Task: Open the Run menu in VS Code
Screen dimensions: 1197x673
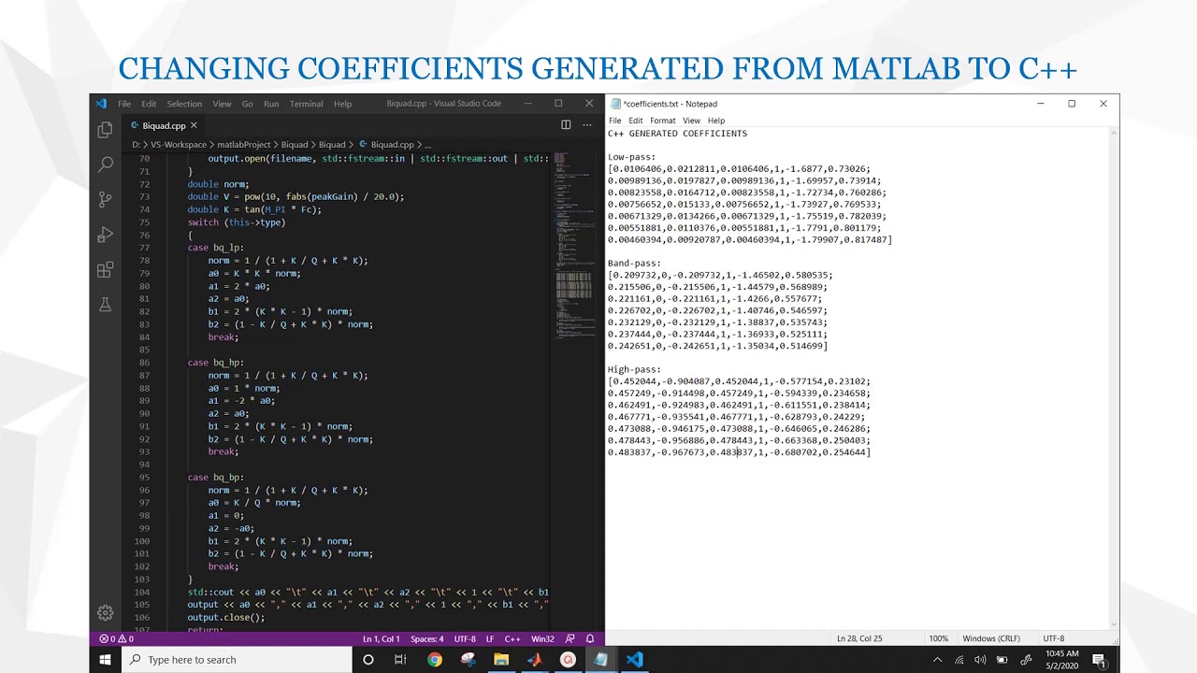Action: 271,104
